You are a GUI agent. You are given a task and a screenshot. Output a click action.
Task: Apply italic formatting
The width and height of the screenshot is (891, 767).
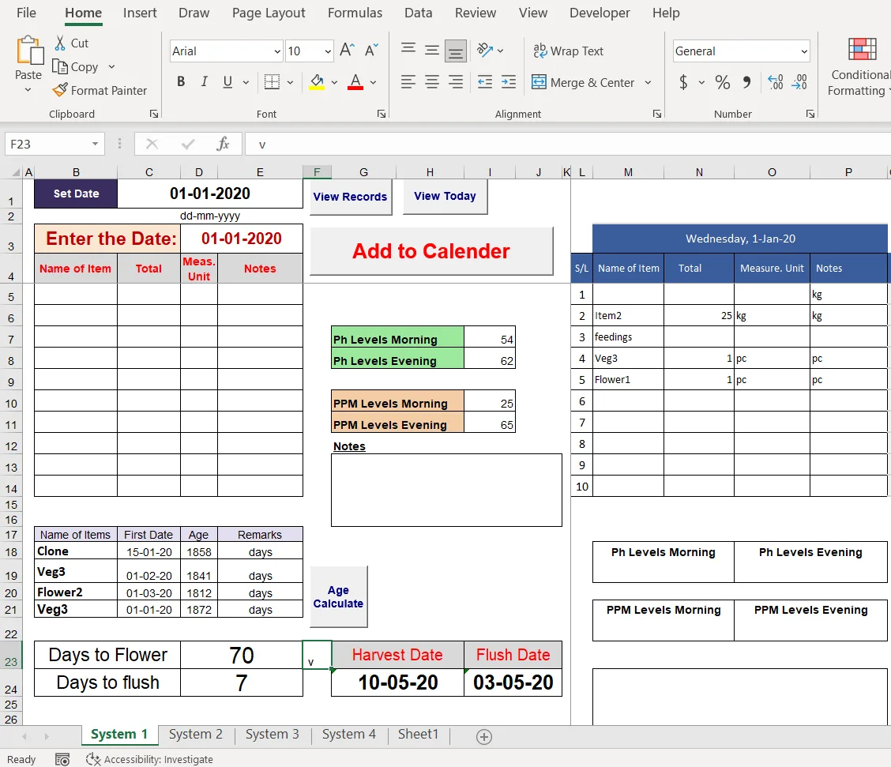(204, 81)
